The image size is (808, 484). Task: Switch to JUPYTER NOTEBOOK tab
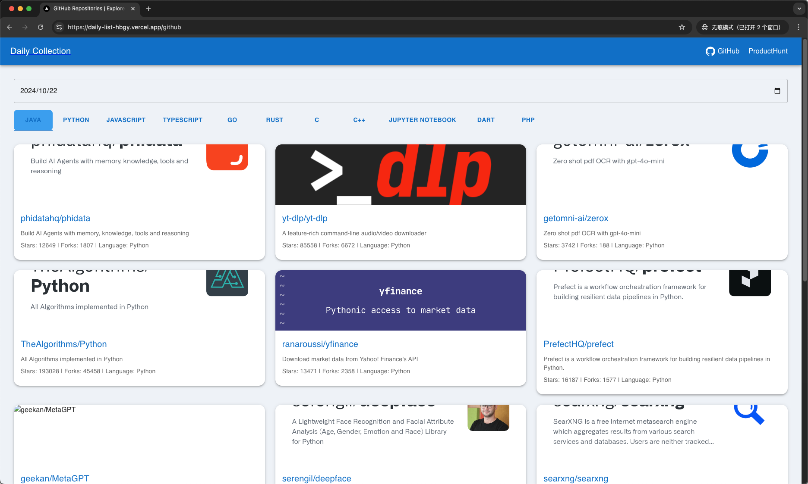click(423, 120)
